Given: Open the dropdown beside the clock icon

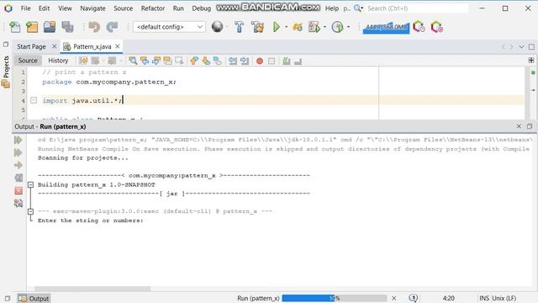Looking at the screenshot, I should coord(348,27).
